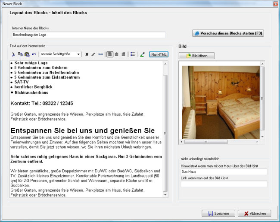Click the 'Entspannen Sie bei uns' large heading
Viewport: 280px width, 222px height.
pyautogui.click(x=83, y=130)
